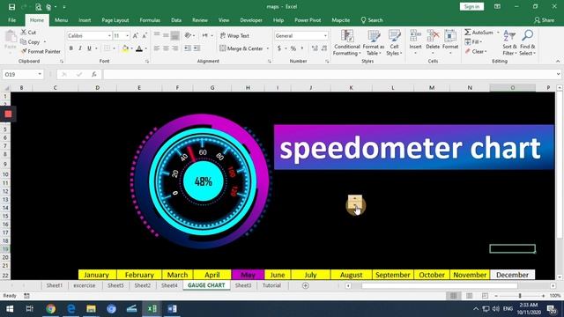Image resolution: width=564 pixels, height=317 pixels.
Task: Switch to the Formulas ribbon tab
Action: tap(150, 20)
